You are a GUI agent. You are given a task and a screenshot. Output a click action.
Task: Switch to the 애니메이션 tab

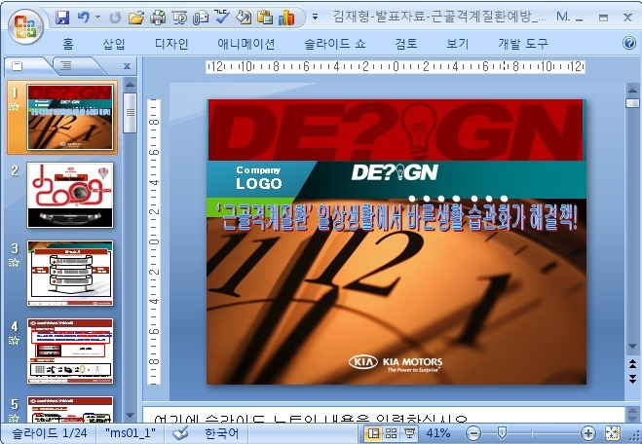[x=246, y=44]
